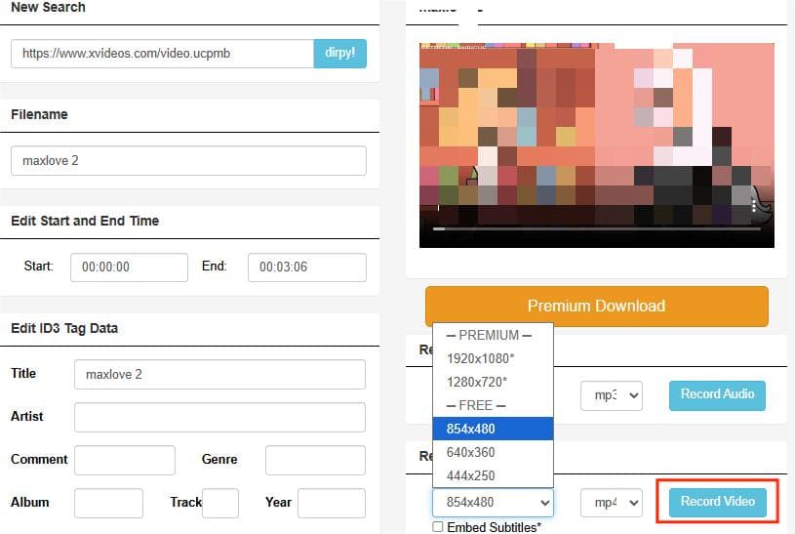Click the Start time field
795x534 pixels.
[129, 267]
